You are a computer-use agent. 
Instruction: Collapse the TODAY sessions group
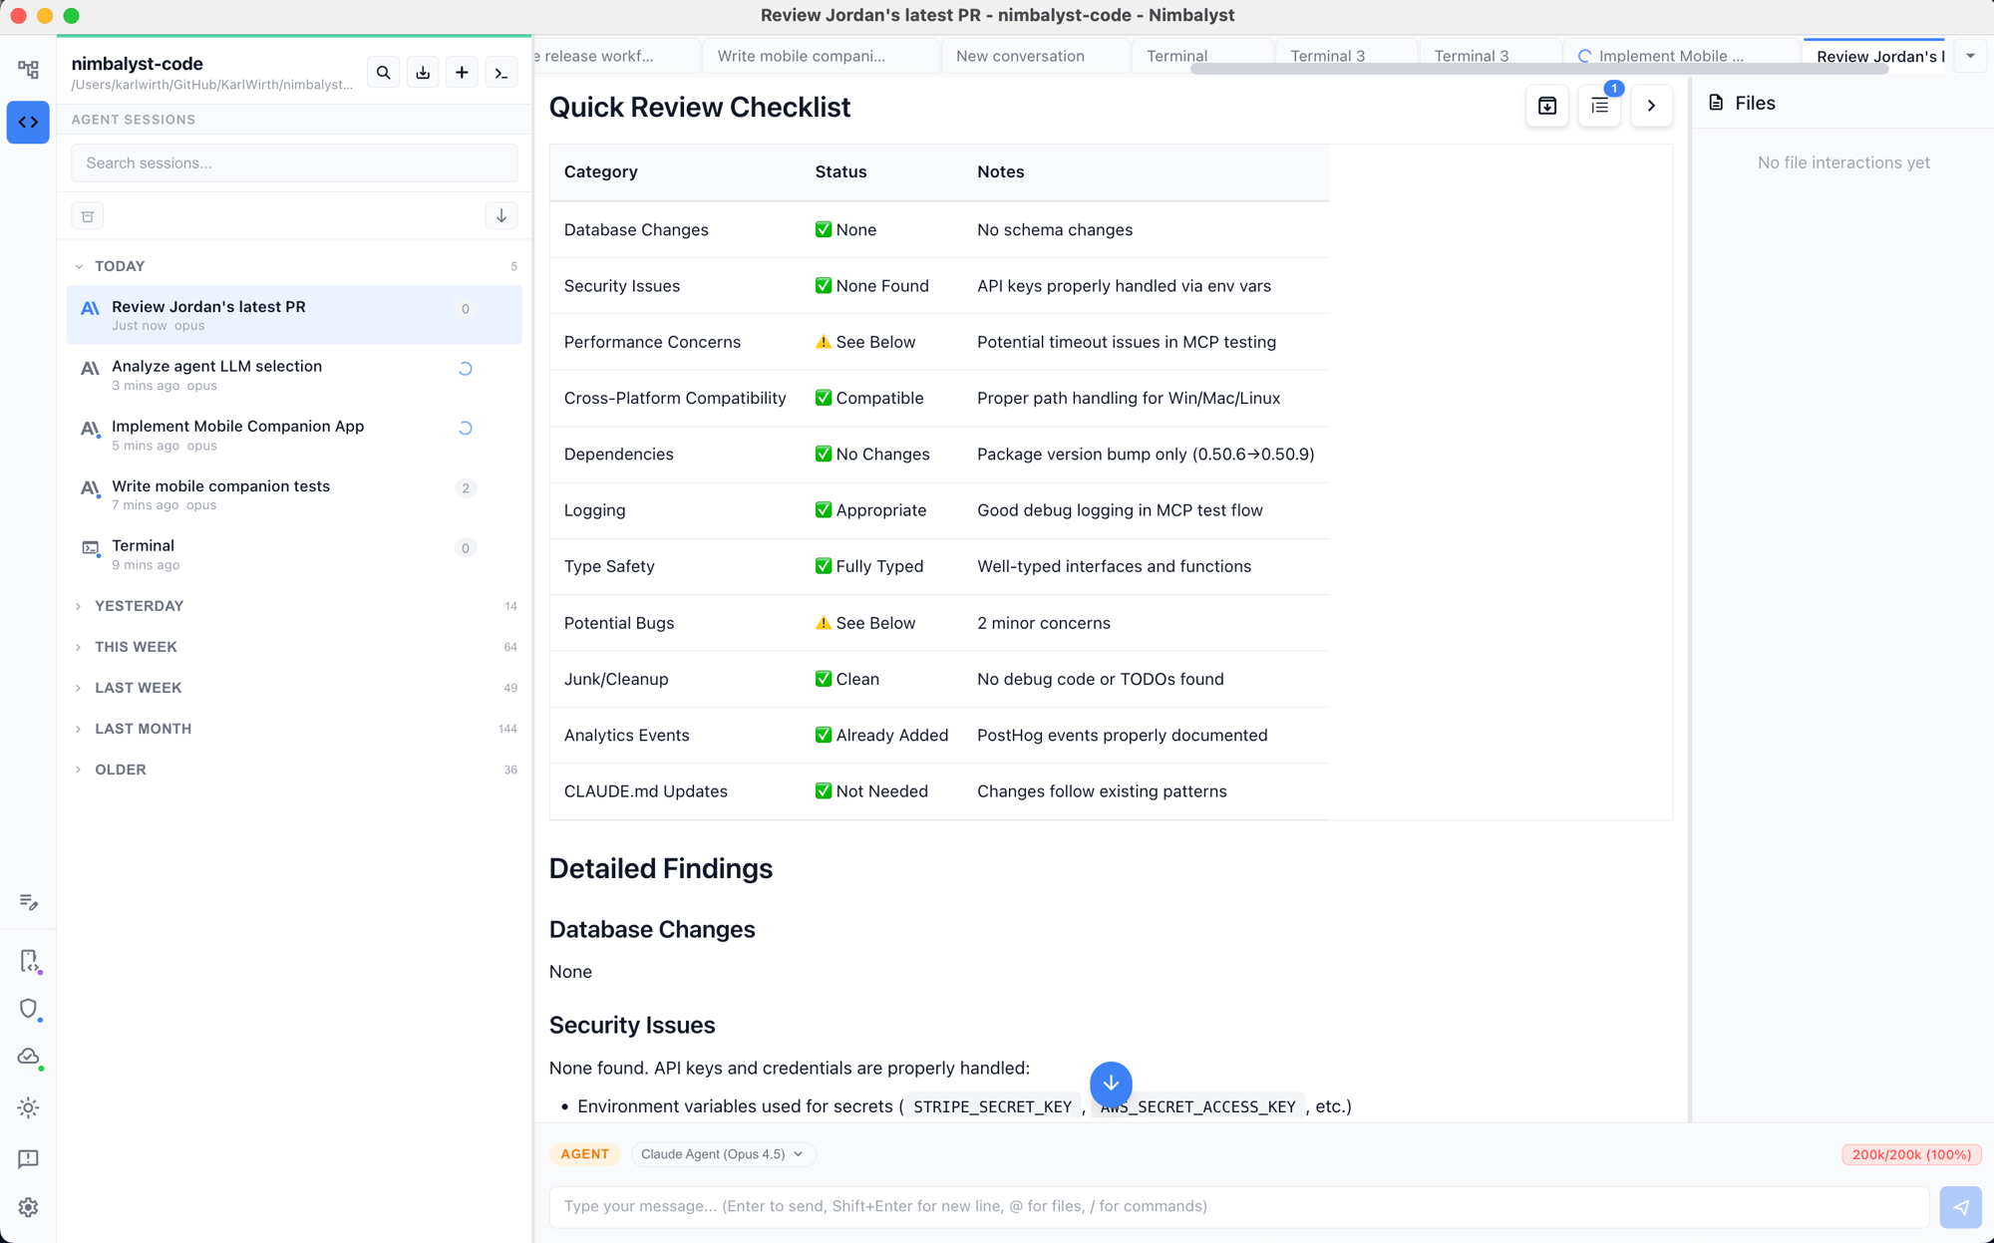pyautogui.click(x=119, y=266)
